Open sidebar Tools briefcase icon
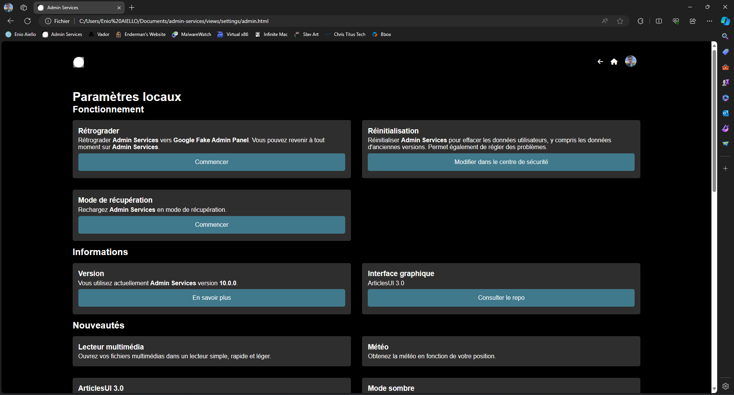The height and width of the screenshot is (395, 734). [x=725, y=67]
